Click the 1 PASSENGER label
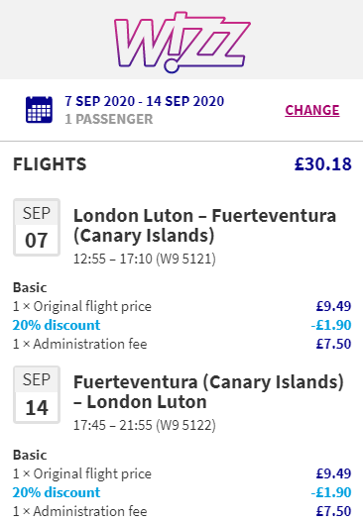Viewport: 363px width, 523px height. (109, 120)
